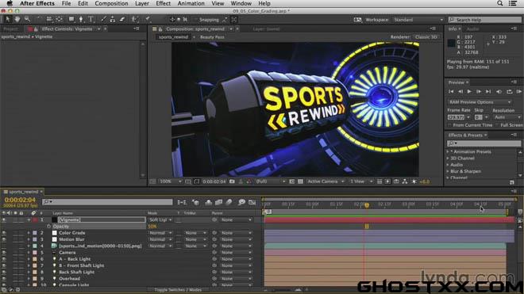
Task: Toggle visibility of Vignette layer
Action: click(x=4, y=220)
